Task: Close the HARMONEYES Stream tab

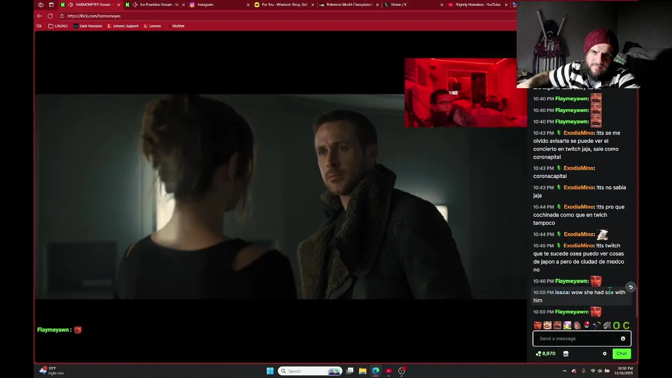Action: 119,5
